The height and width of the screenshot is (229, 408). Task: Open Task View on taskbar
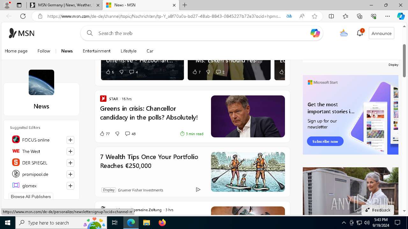tap(115, 223)
